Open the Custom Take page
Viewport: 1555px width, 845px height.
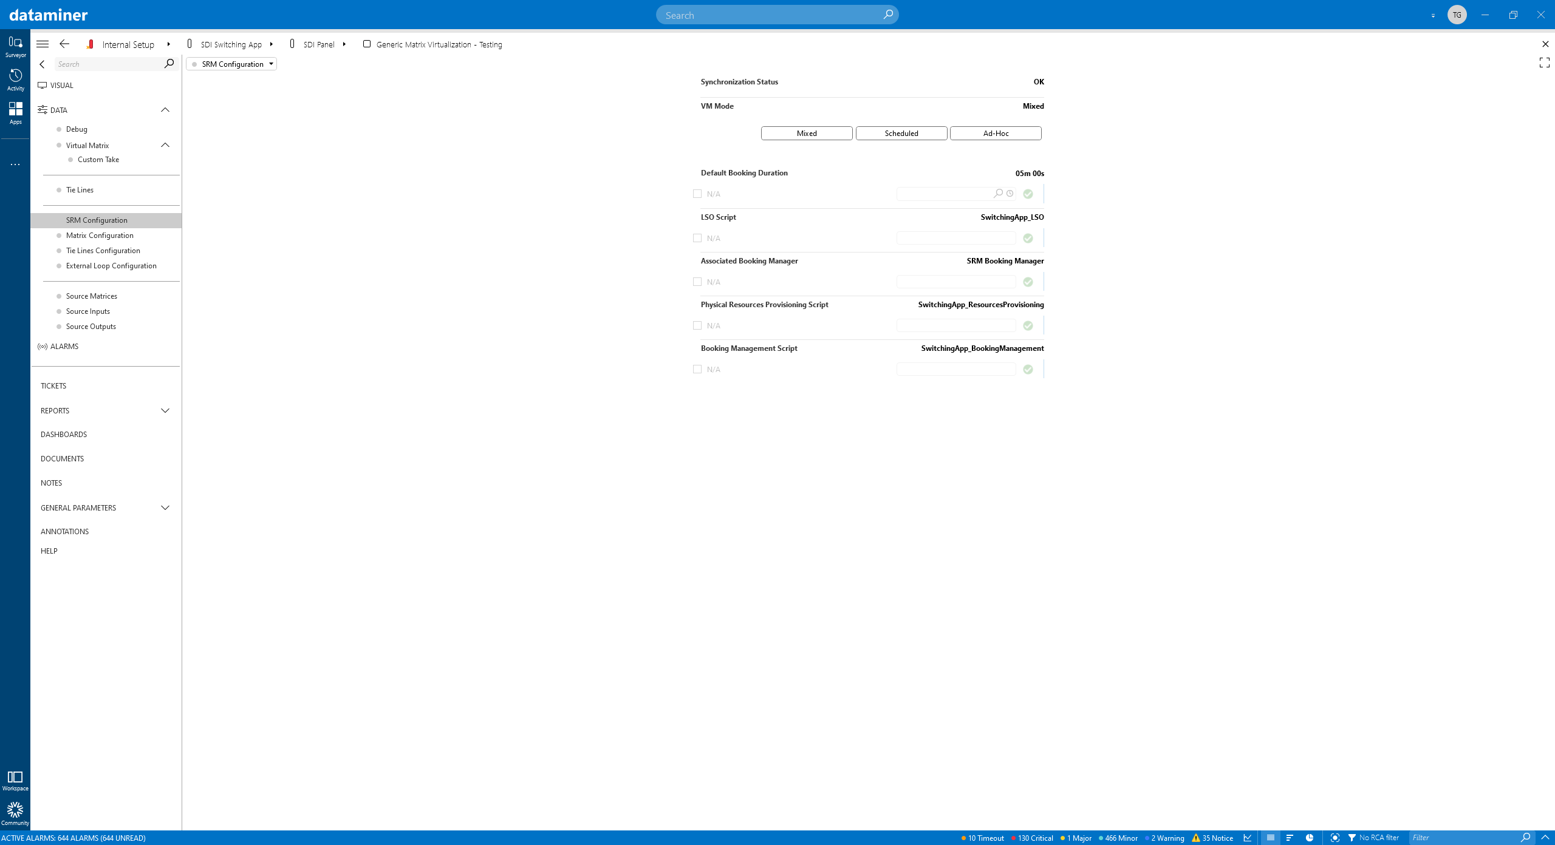tap(98, 160)
